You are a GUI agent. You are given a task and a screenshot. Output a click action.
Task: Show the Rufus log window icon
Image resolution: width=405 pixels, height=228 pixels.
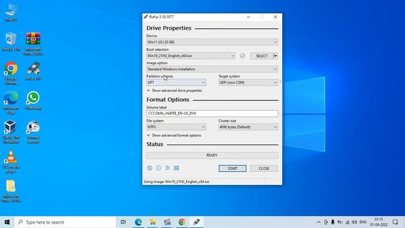click(177, 168)
